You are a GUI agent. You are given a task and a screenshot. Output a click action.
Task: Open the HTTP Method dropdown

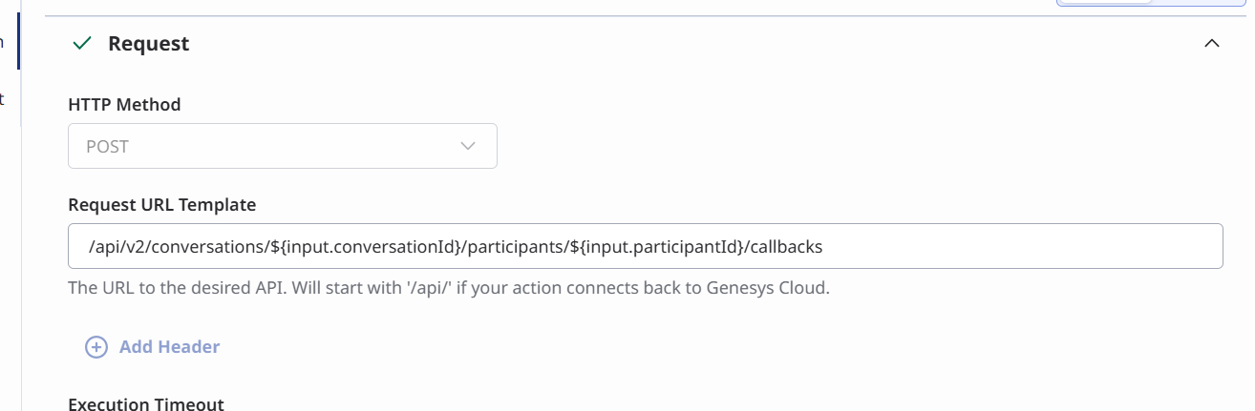(282, 146)
